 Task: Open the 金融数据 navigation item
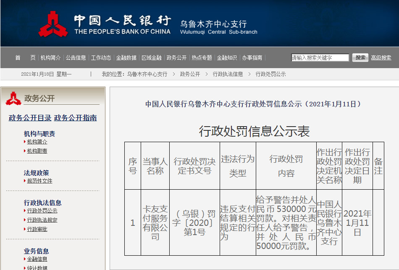pos(126,58)
